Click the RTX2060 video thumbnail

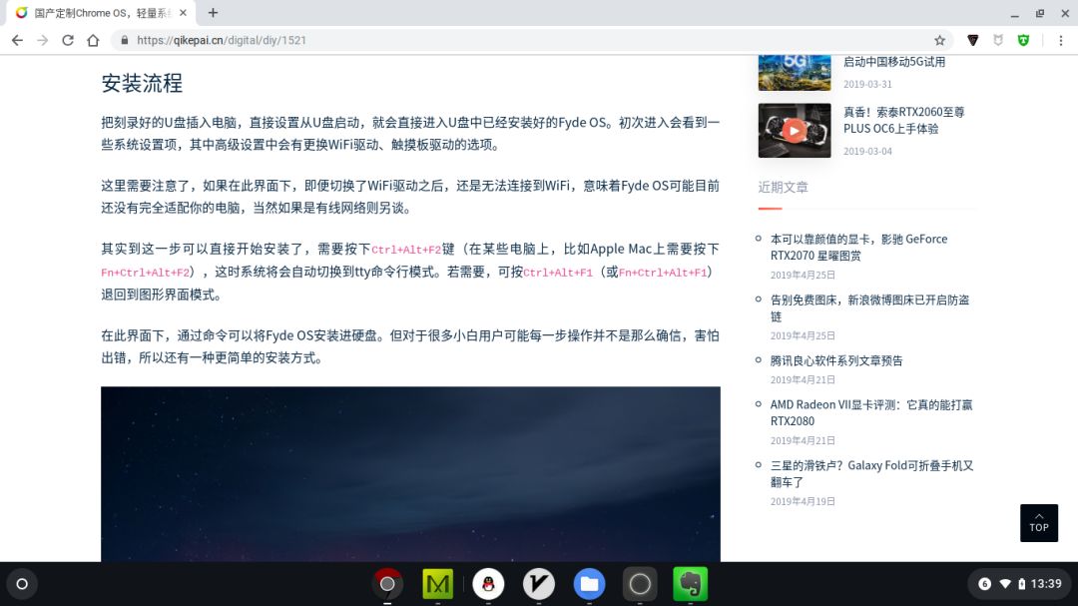pyautogui.click(x=795, y=130)
